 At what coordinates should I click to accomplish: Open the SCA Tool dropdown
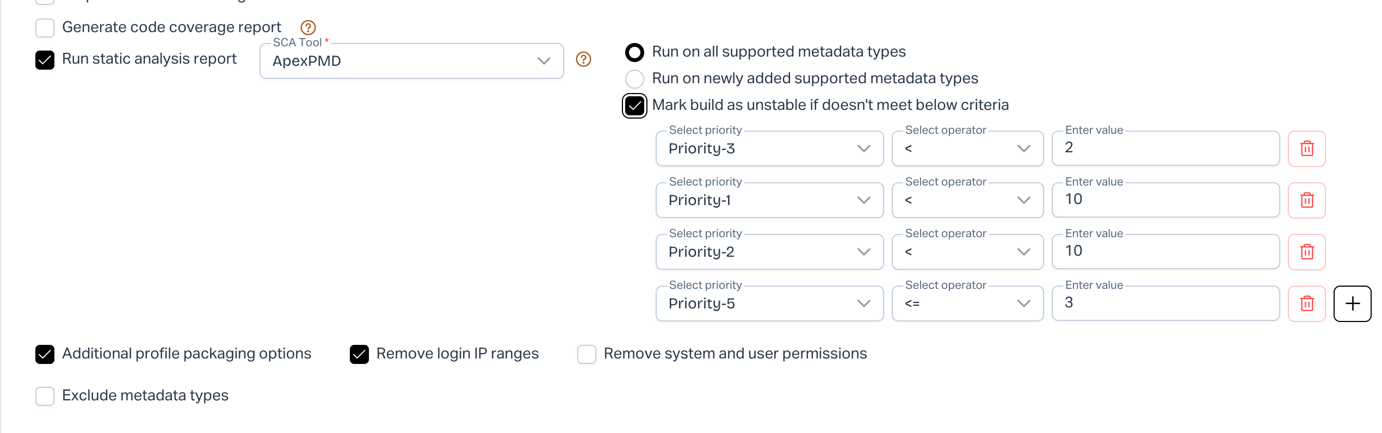(411, 61)
